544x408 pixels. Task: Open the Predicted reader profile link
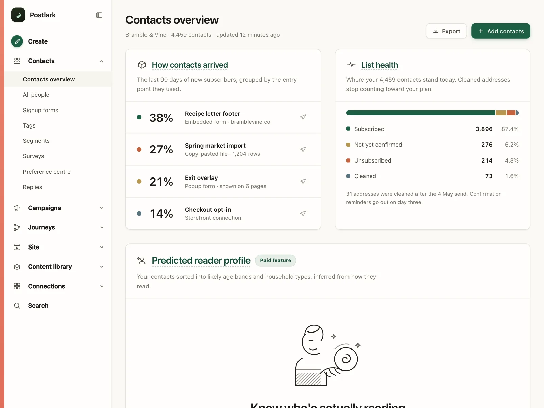(x=201, y=260)
